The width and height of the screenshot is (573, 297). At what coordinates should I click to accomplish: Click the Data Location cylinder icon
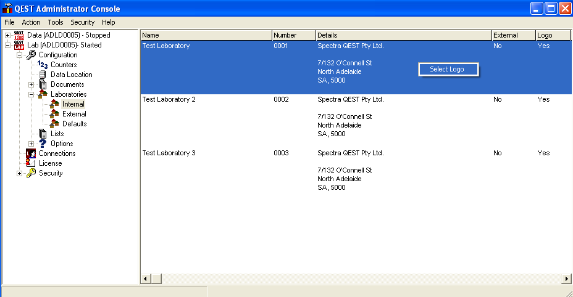tap(43, 75)
